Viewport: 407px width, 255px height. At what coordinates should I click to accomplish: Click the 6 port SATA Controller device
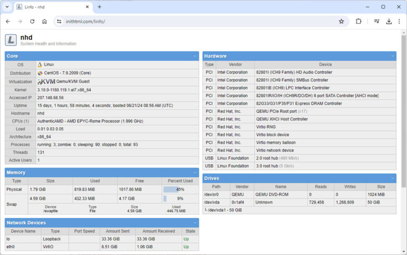(x=317, y=95)
